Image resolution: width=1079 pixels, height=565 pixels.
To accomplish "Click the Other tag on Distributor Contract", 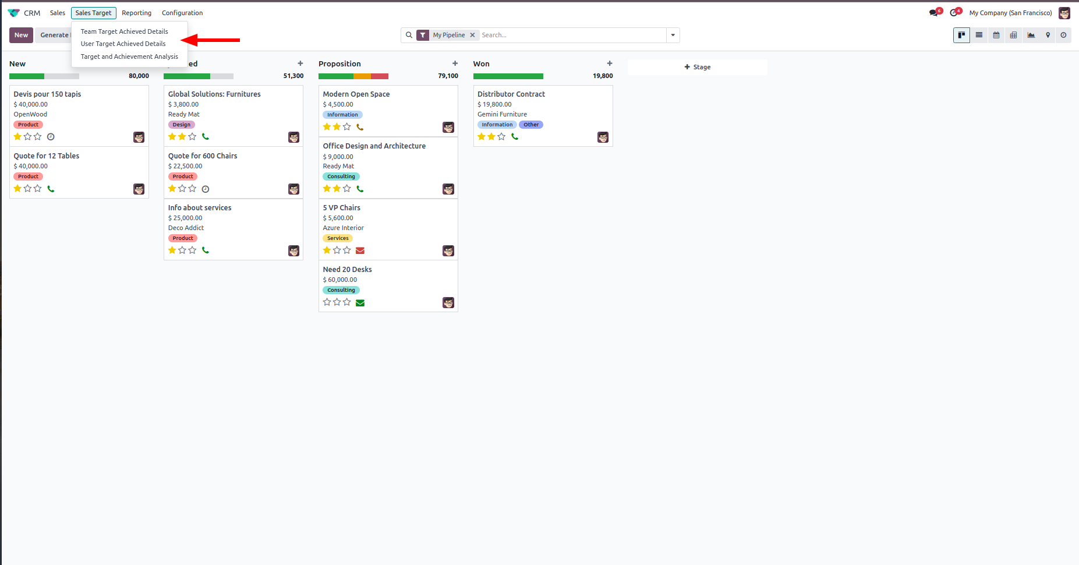I will [531, 125].
